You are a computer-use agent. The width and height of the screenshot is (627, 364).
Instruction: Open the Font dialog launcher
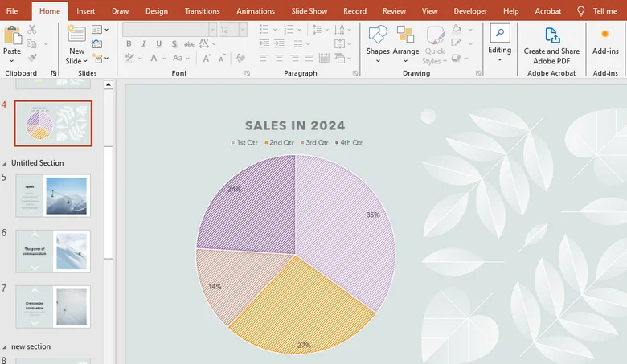click(x=247, y=73)
